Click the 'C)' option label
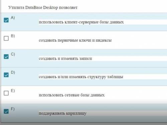The image size is (167, 125). pos(13,54)
